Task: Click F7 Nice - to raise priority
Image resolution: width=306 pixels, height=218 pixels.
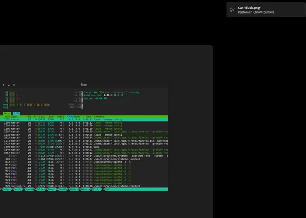Action: click(74, 189)
